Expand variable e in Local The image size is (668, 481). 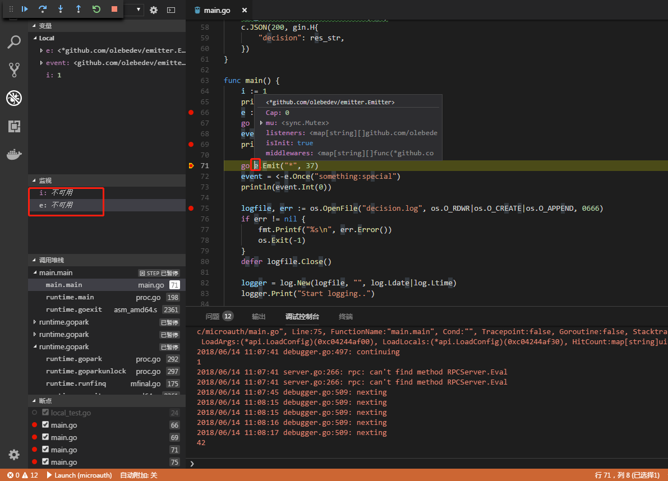pos(42,50)
